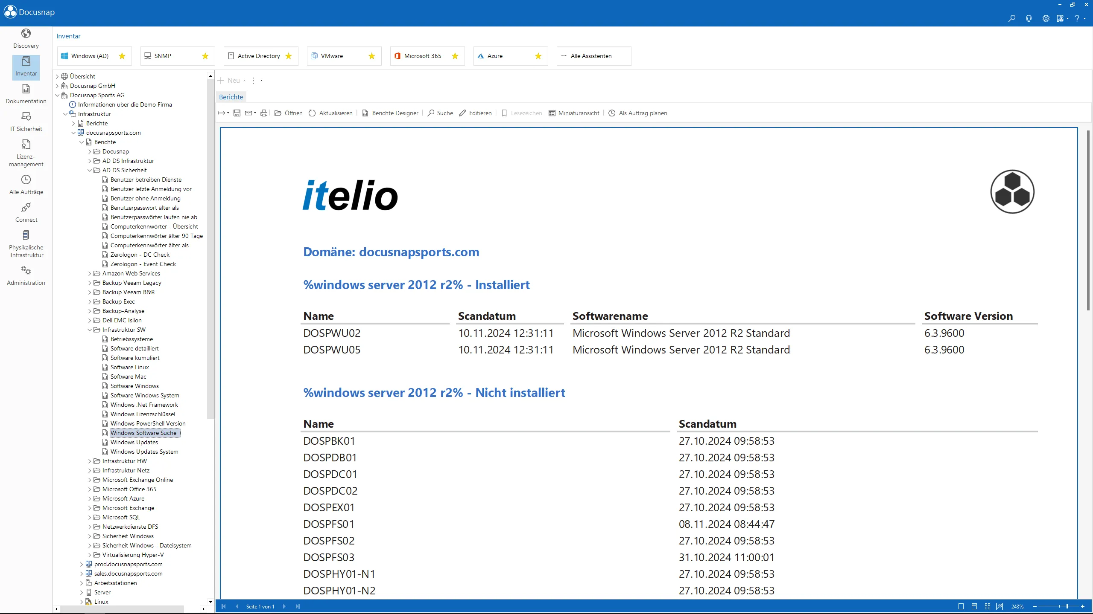The image size is (1093, 614).
Task: Toggle favorite star on SNMP assistant
Action: [205, 56]
